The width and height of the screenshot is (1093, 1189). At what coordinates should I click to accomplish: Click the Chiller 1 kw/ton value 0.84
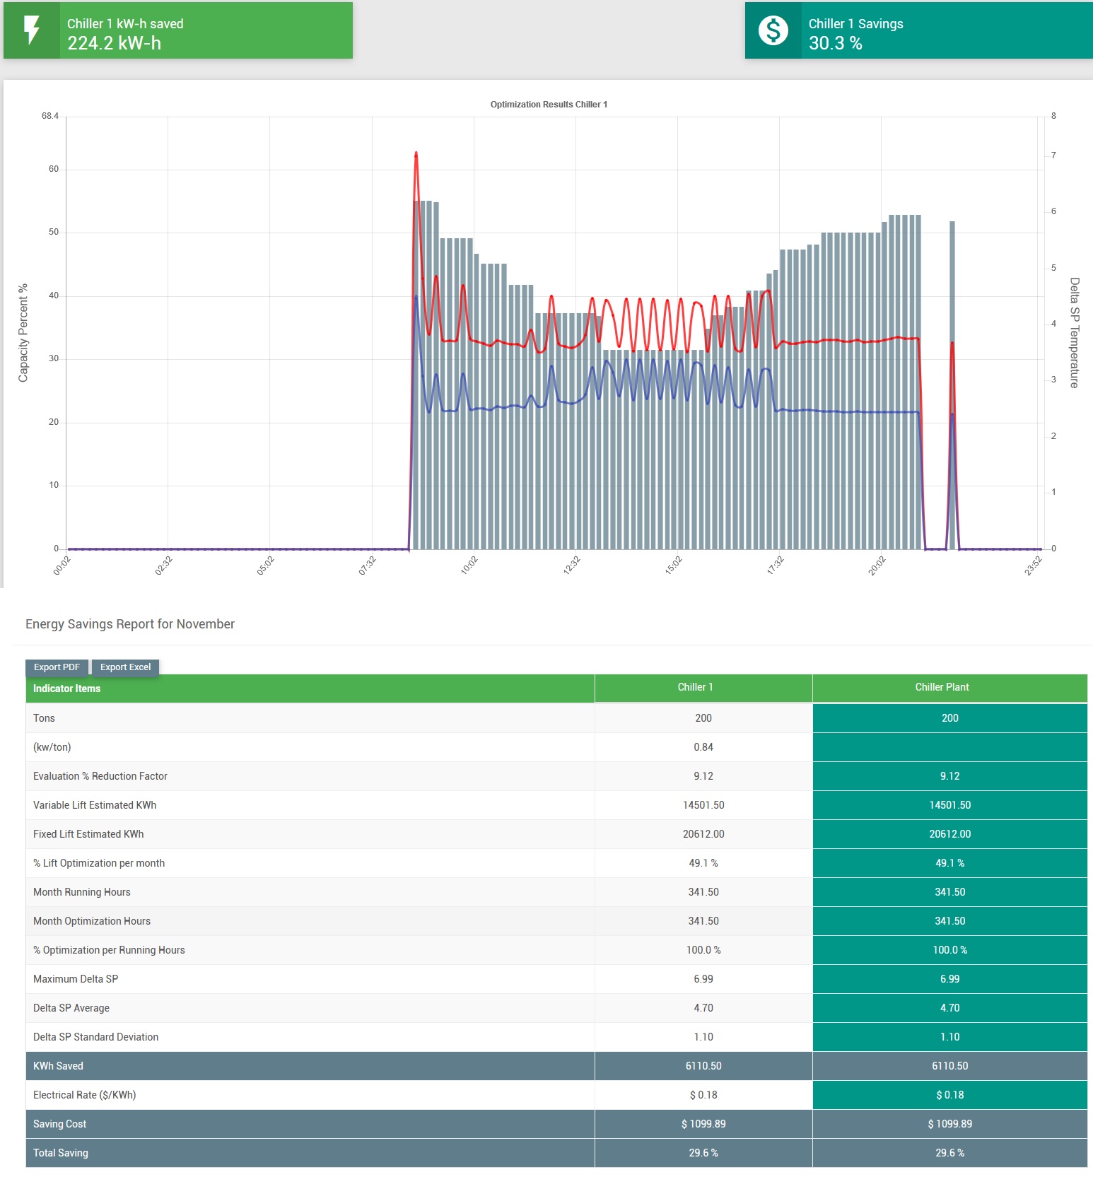703,747
